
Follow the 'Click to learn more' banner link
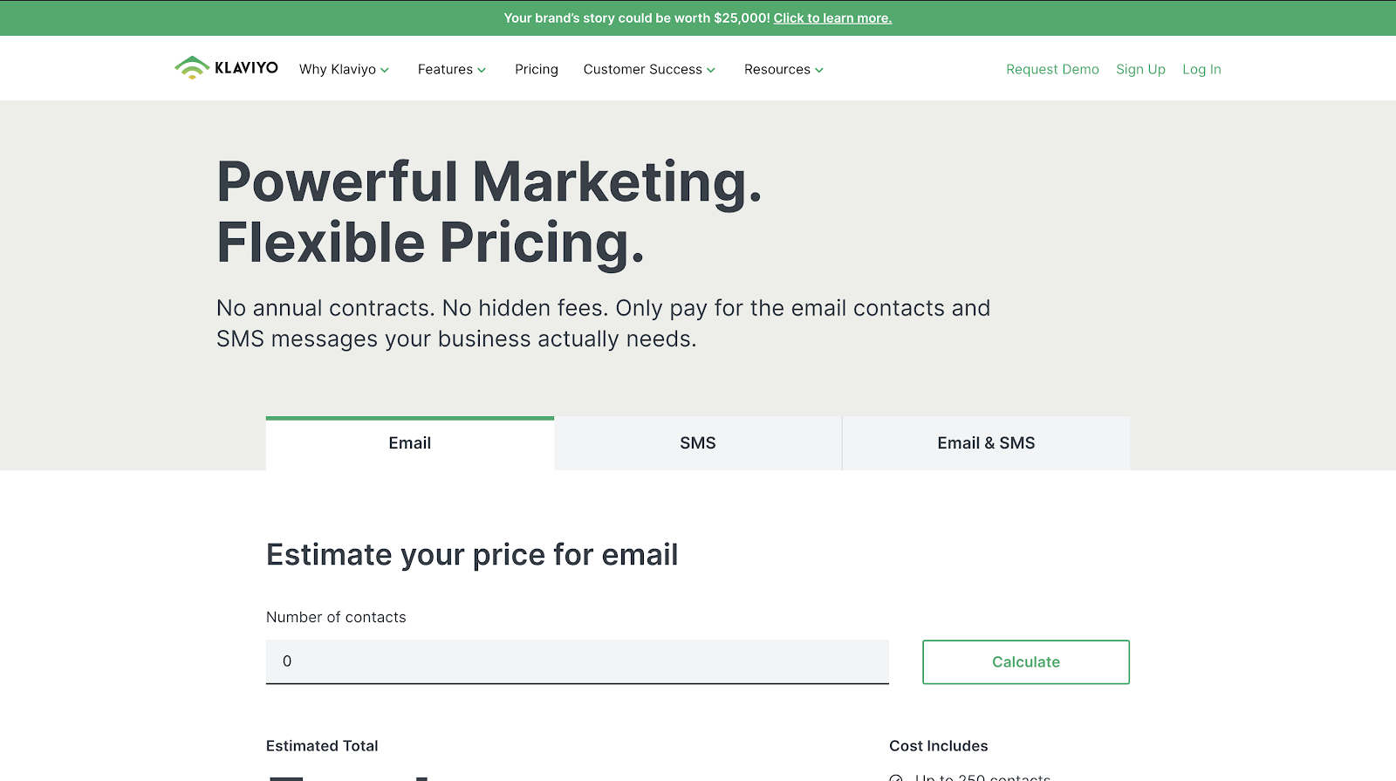pos(832,17)
